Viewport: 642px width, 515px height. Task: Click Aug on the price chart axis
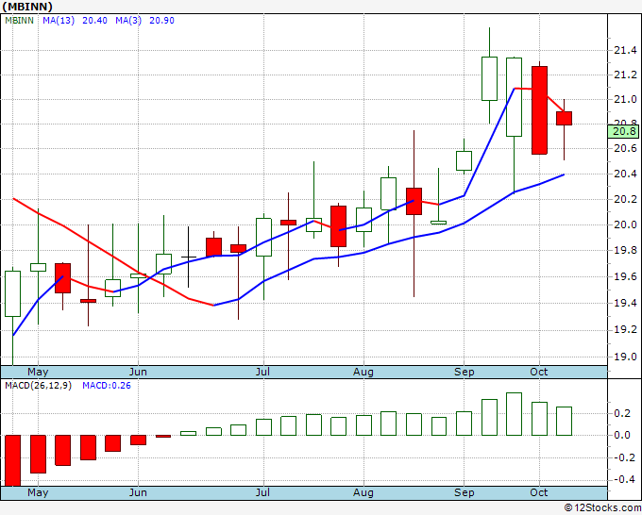click(x=363, y=372)
